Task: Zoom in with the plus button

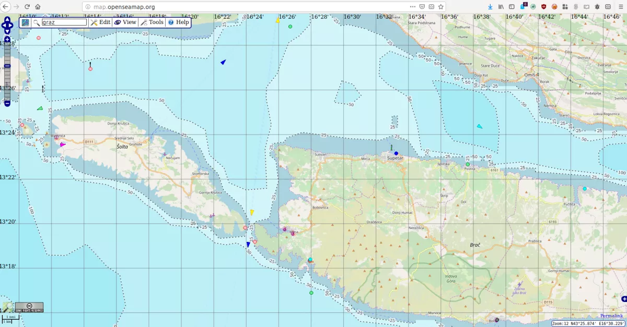Action: tap(7, 40)
